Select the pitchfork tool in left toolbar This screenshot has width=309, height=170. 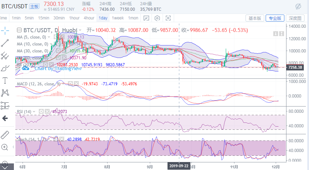pyautogui.click(x=5, y=56)
